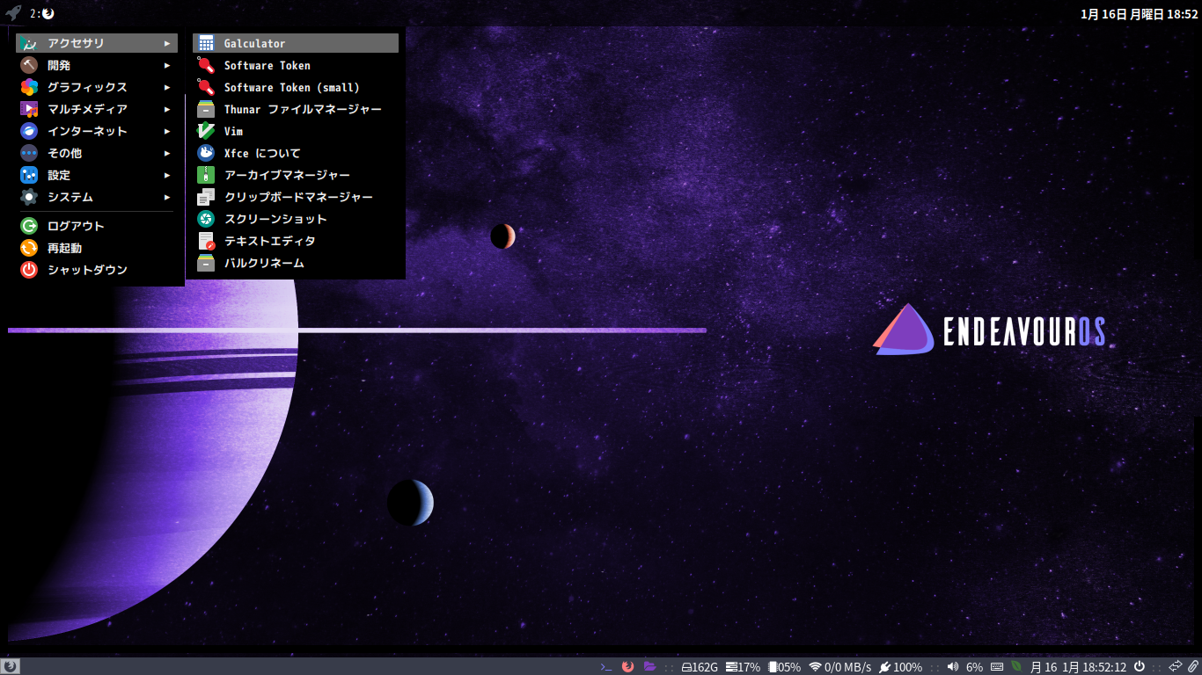Open the アクセサリ category in the menu
The height and width of the screenshot is (675, 1202).
coord(97,43)
